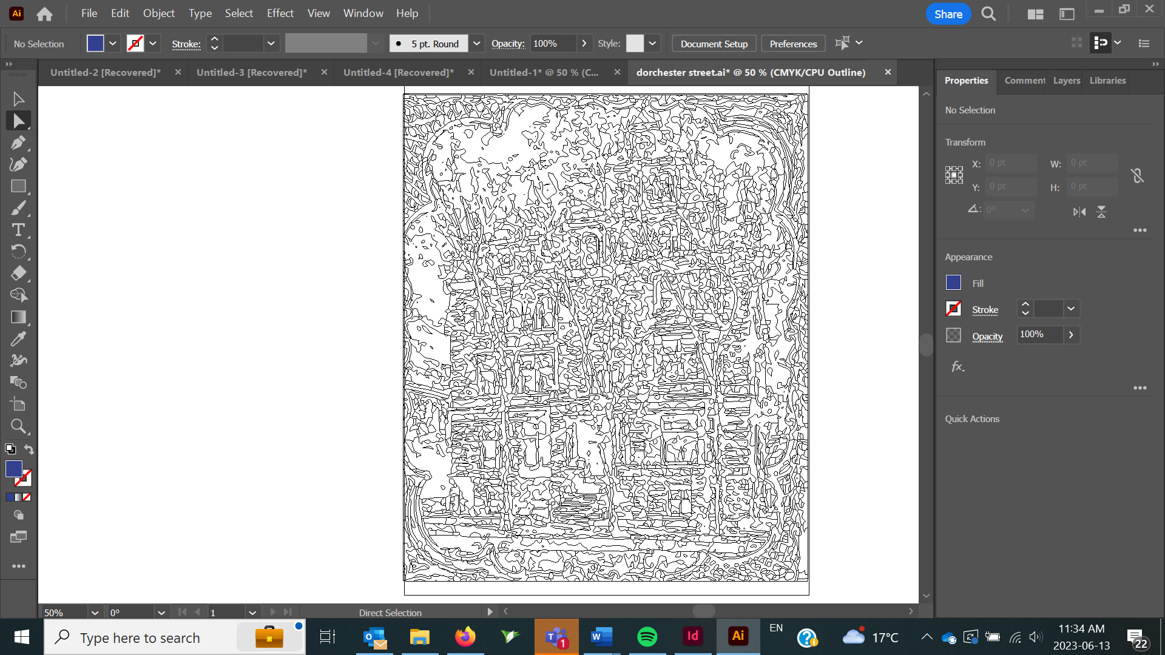Click the Preferences button
The image size is (1165, 655).
793,43
